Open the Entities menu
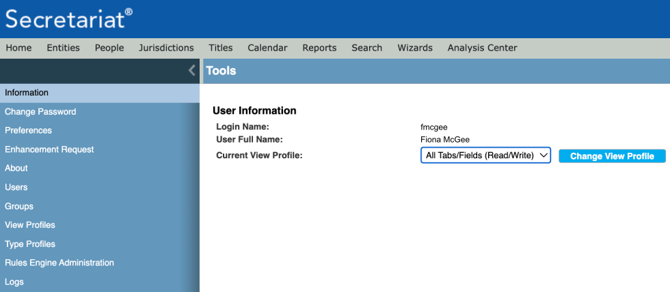Image resolution: width=670 pixels, height=292 pixels. pyautogui.click(x=63, y=48)
